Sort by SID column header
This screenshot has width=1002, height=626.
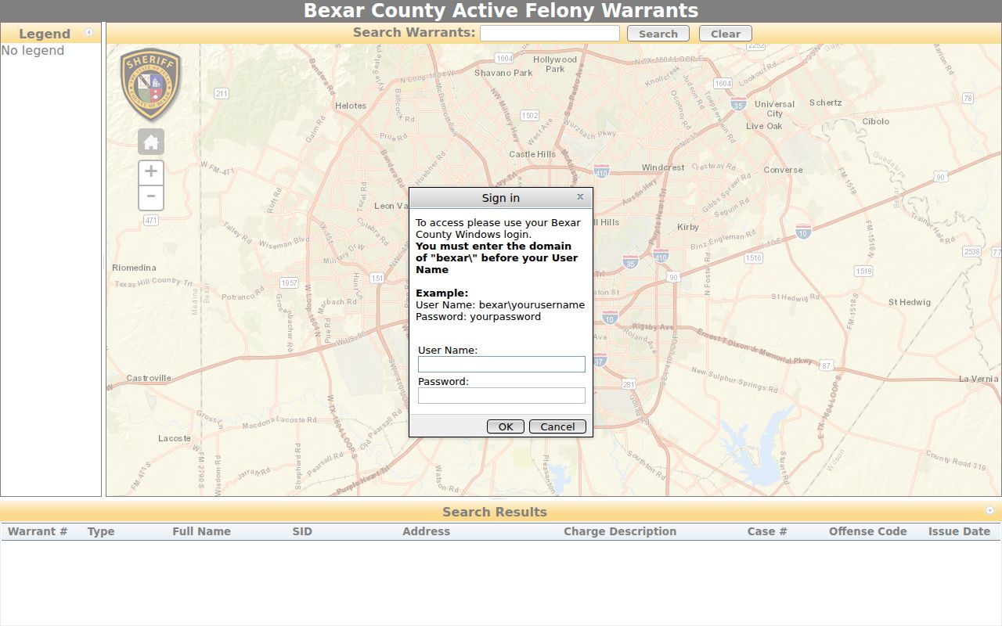[x=302, y=531]
